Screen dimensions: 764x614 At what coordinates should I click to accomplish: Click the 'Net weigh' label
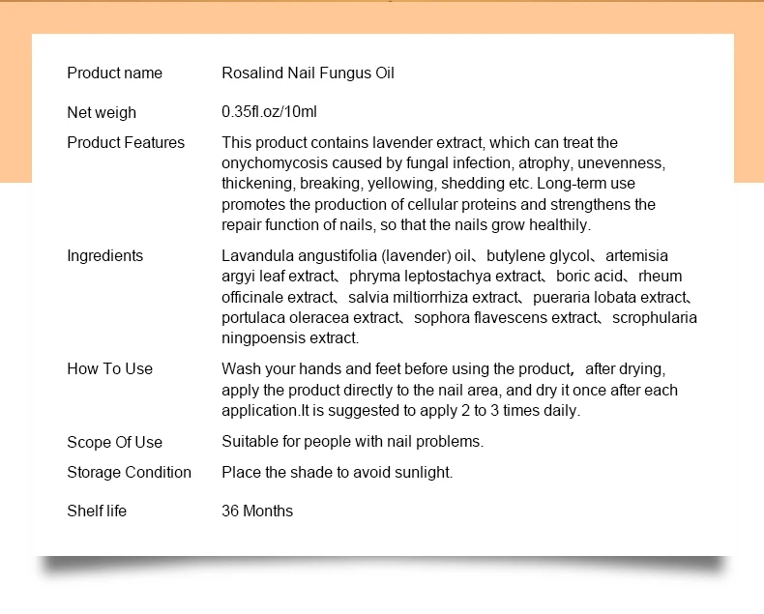(102, 112)
